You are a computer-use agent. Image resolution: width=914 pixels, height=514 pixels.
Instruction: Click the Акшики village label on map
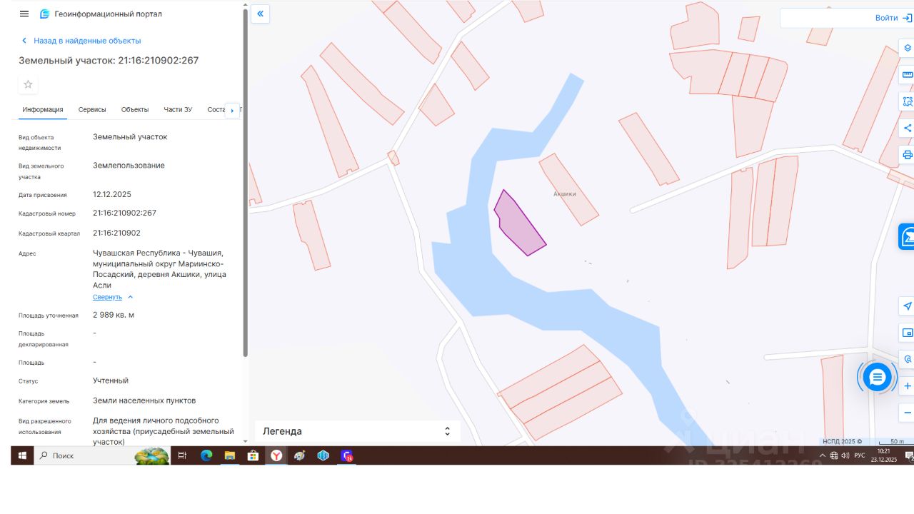(x=564, y=193)
